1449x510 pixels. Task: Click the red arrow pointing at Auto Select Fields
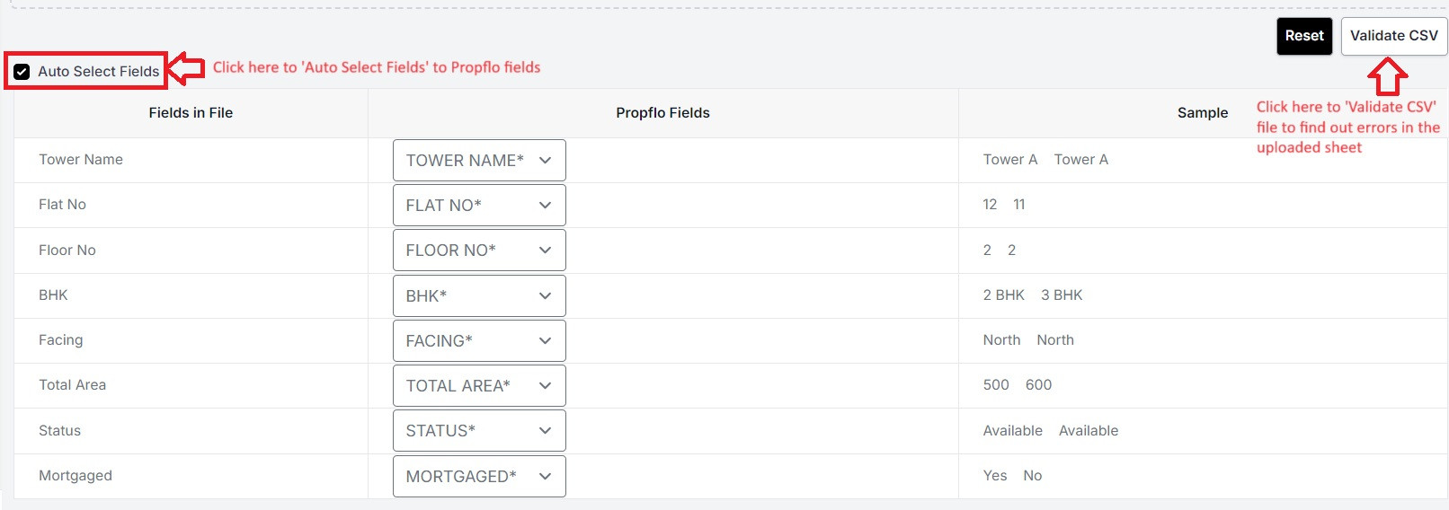tap(187, 68)
